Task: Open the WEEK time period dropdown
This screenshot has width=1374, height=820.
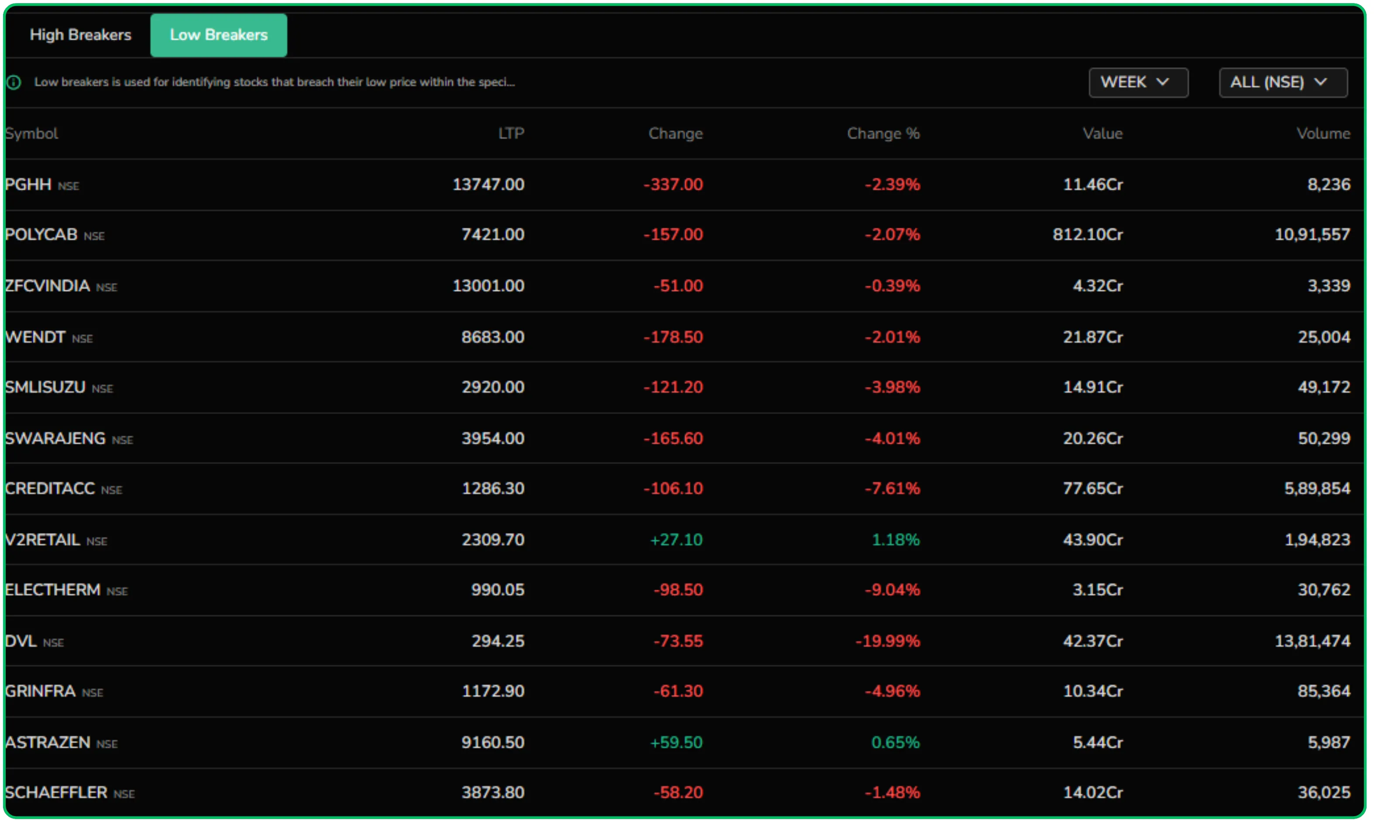Action: 1138,82
